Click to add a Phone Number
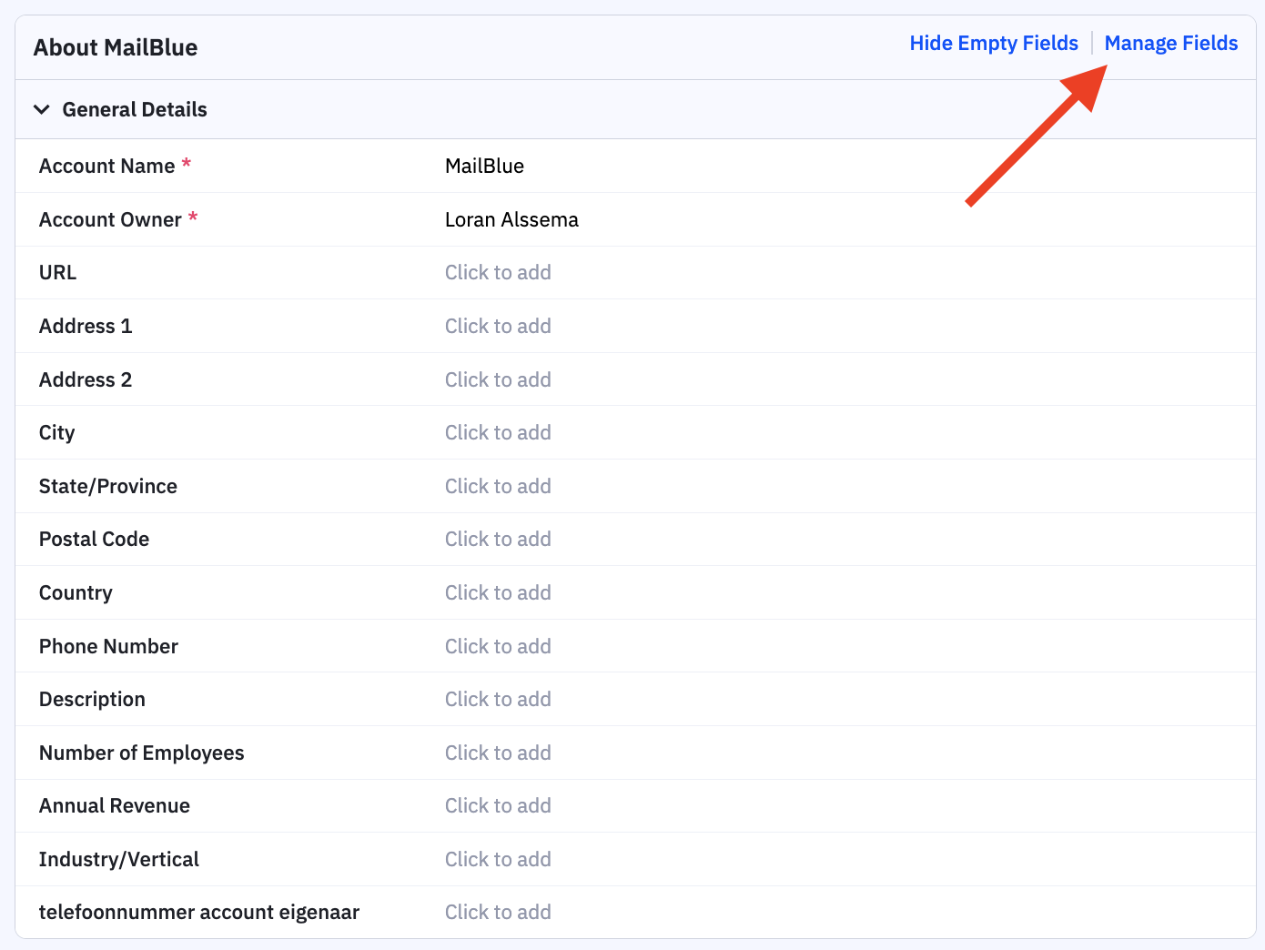This screenshot has height=950, width=1265. [498, 647]
